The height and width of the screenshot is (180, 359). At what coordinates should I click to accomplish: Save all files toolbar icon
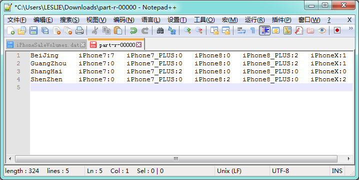click(45, 30)
